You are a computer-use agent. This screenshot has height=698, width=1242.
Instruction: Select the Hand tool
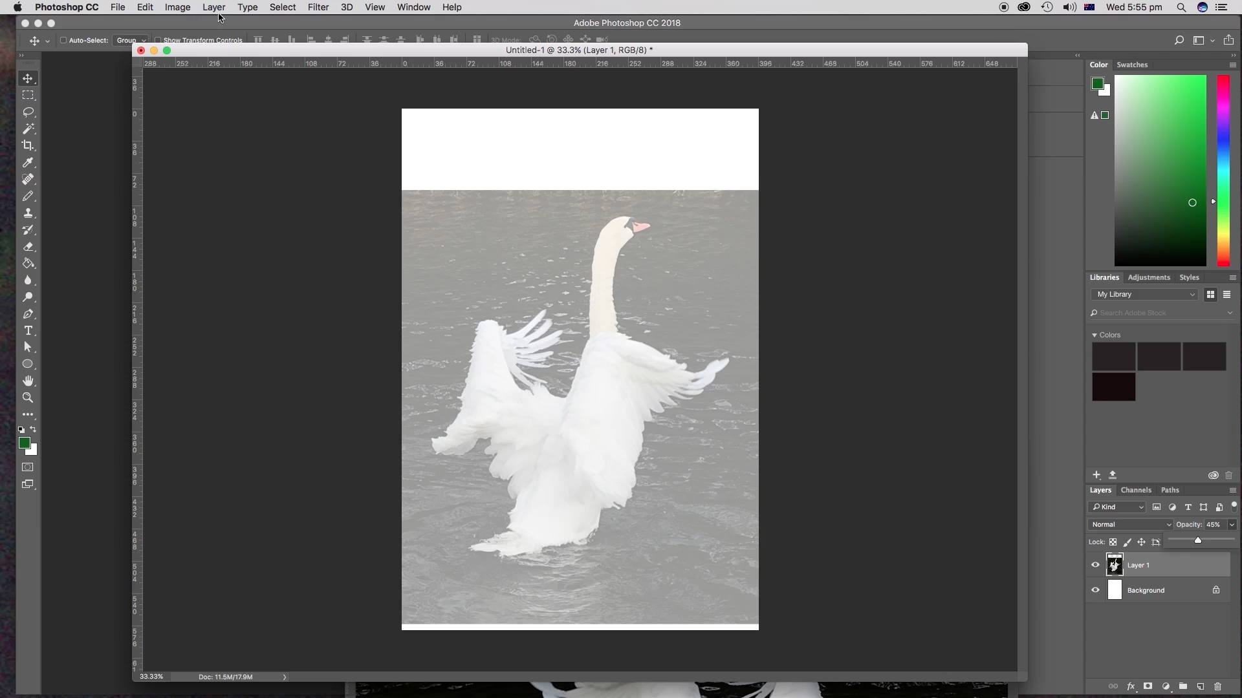tap(28, 381)
